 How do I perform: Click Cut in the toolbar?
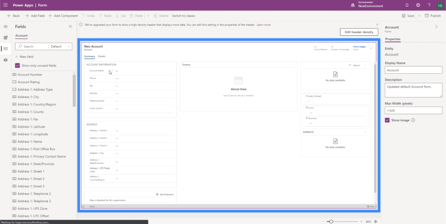pyautogui.click(x=121, y=16)
